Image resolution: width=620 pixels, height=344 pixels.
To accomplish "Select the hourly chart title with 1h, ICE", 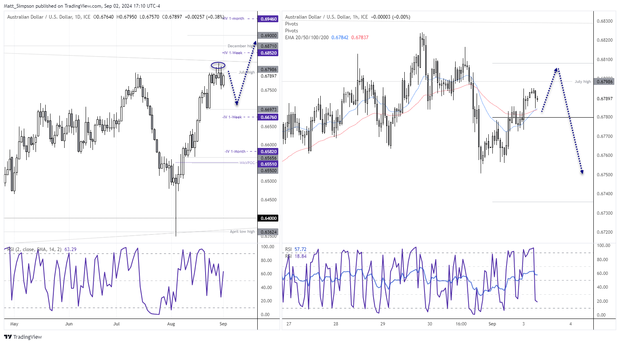I will click(x=326, y=17).
